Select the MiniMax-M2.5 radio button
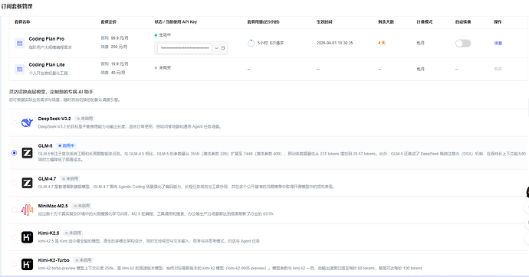The height and width of the screenshot is (277, 529). point(14,210)
